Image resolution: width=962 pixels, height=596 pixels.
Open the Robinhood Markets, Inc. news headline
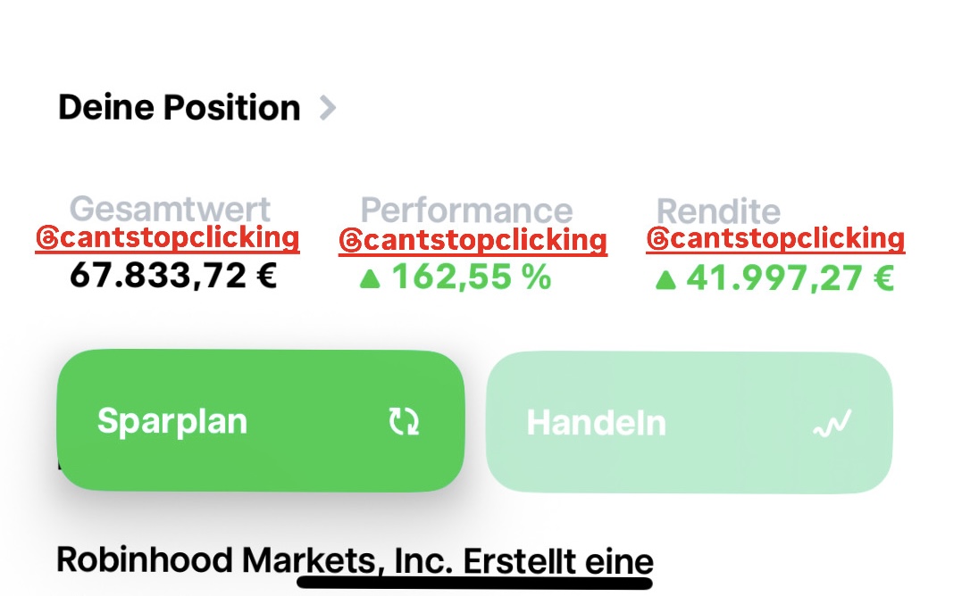coord(355,559)
